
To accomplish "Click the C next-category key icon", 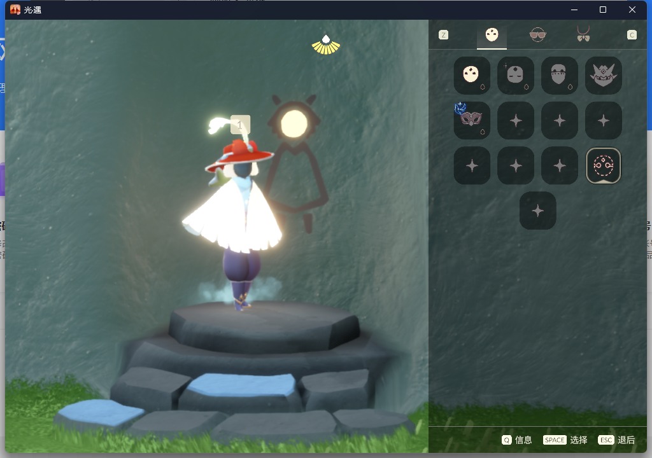I will tap(632, 35).
